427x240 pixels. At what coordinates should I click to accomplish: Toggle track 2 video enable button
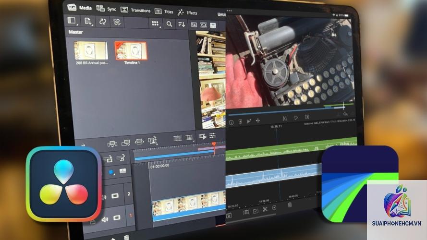point(115,196)
